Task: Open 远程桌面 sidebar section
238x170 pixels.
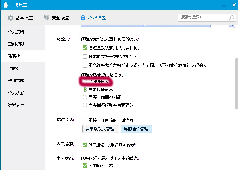Action: (16, 105)
